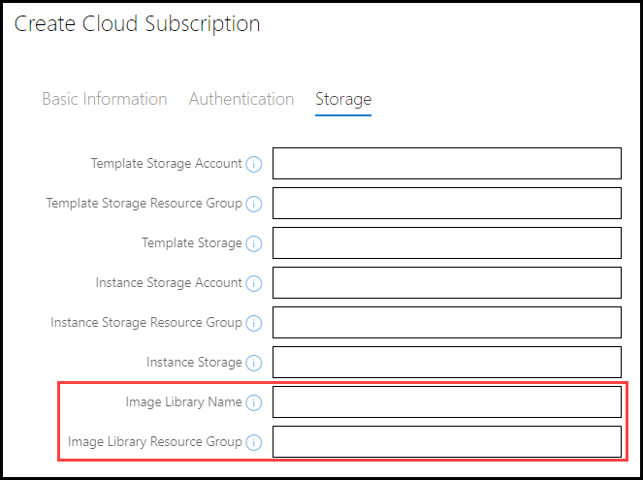Open the Authentication tab

241,99
